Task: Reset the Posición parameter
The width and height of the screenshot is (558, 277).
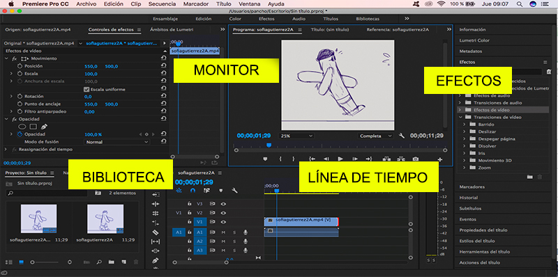Action: click(x=163, y=66)
